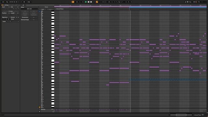Click the add lane icon below Velocity
Image resolution: width=208 pixels, height=117 pixels.
click(40, 111)
